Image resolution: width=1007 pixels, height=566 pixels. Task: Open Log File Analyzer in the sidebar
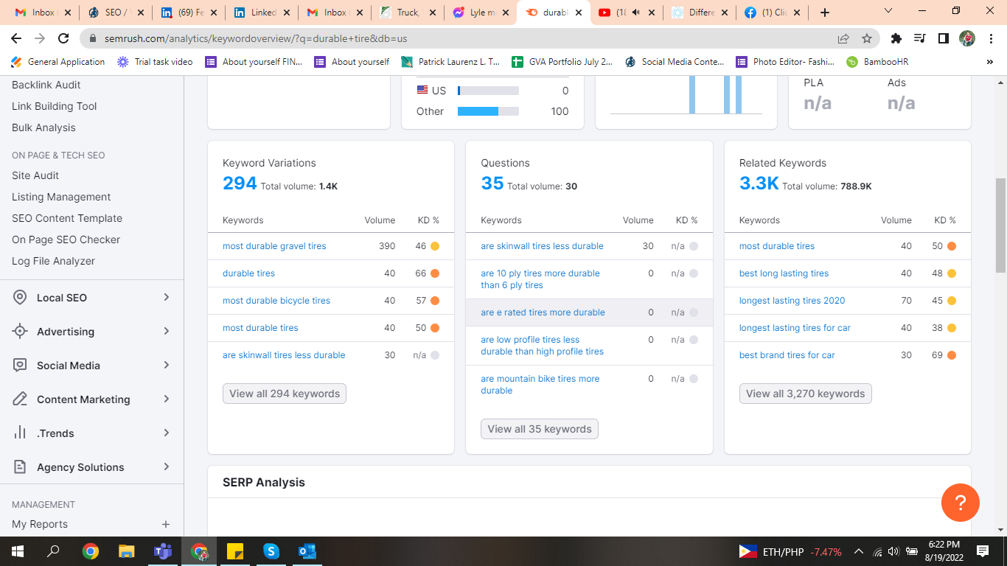pos(53,261)
